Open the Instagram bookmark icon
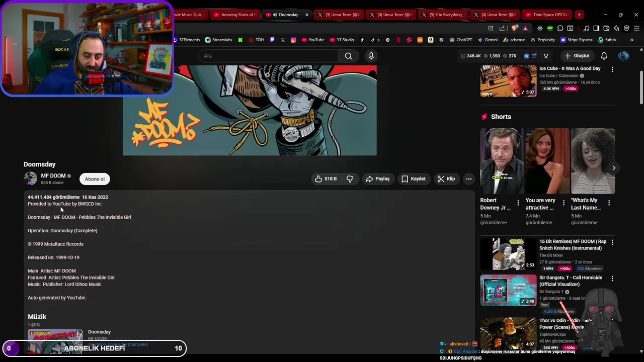Viewport: 644px width, 362px height. [x=293, y=40]
